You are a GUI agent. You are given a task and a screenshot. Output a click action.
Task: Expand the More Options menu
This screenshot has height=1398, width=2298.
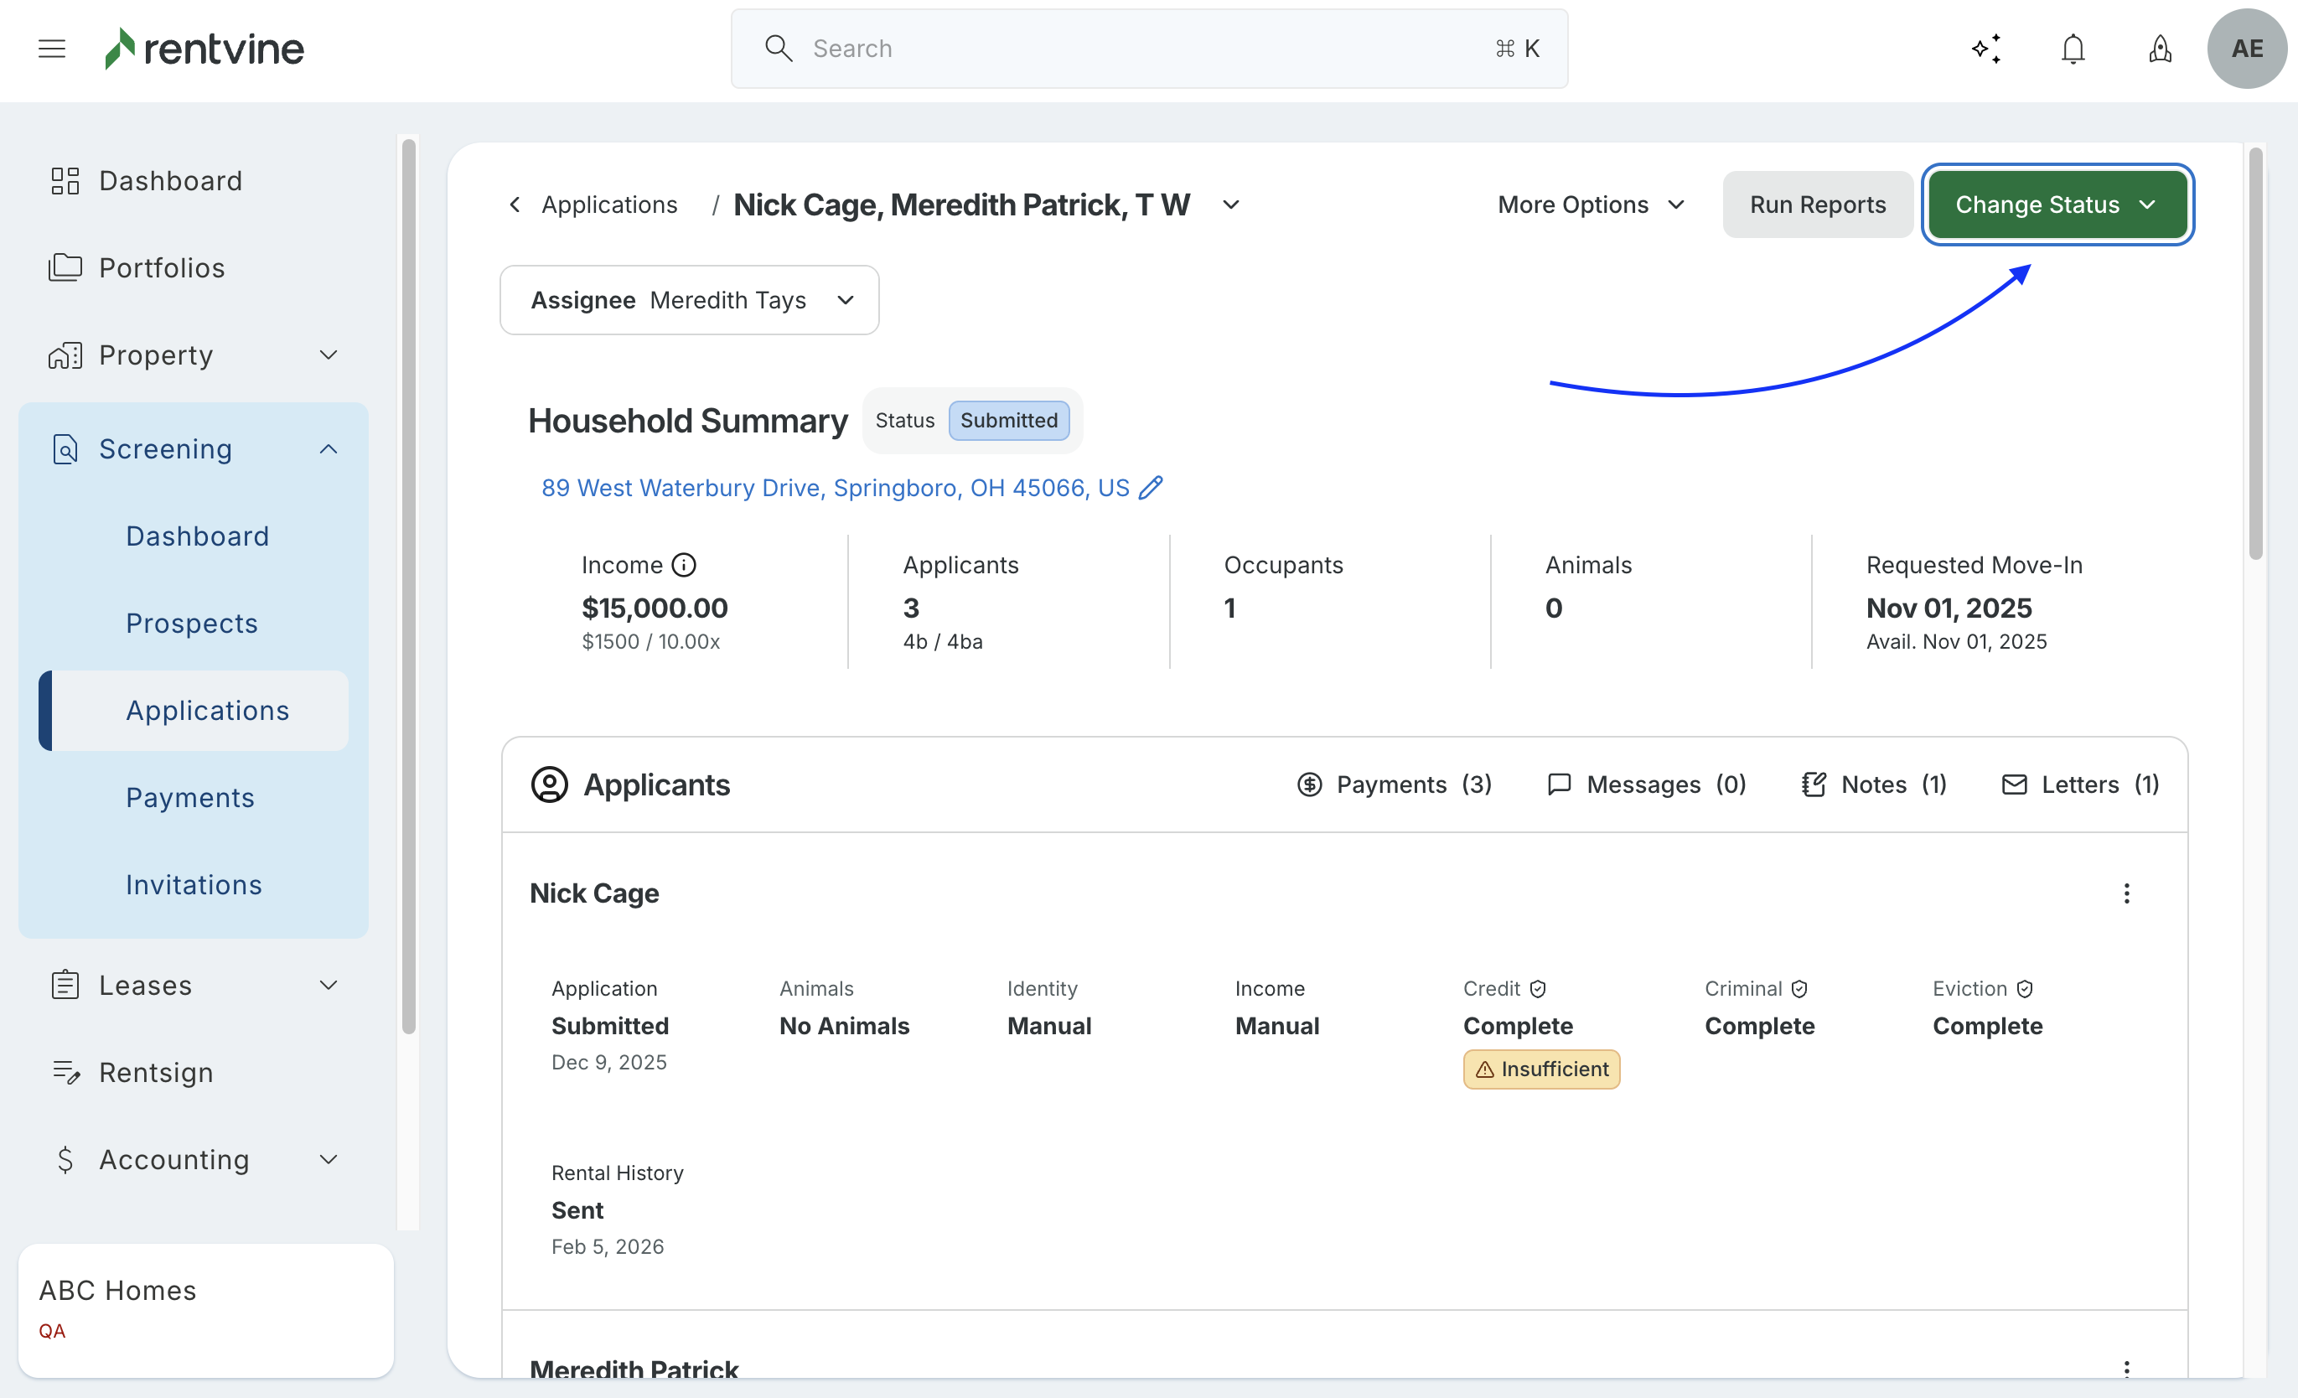coord(1591,205)
